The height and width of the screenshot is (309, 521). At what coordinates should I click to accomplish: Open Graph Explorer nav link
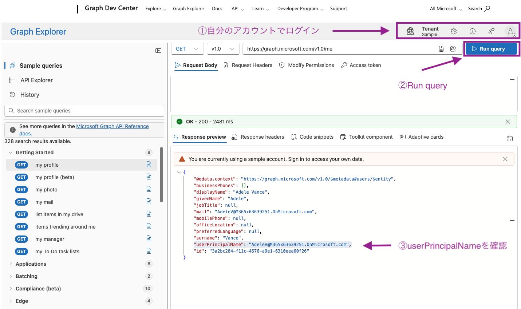[189, 9]
